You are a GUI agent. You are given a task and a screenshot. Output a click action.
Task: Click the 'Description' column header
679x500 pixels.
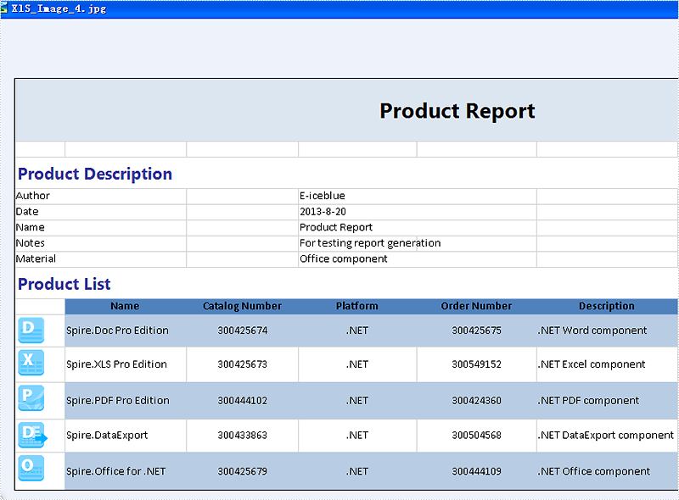pos(607,306)
